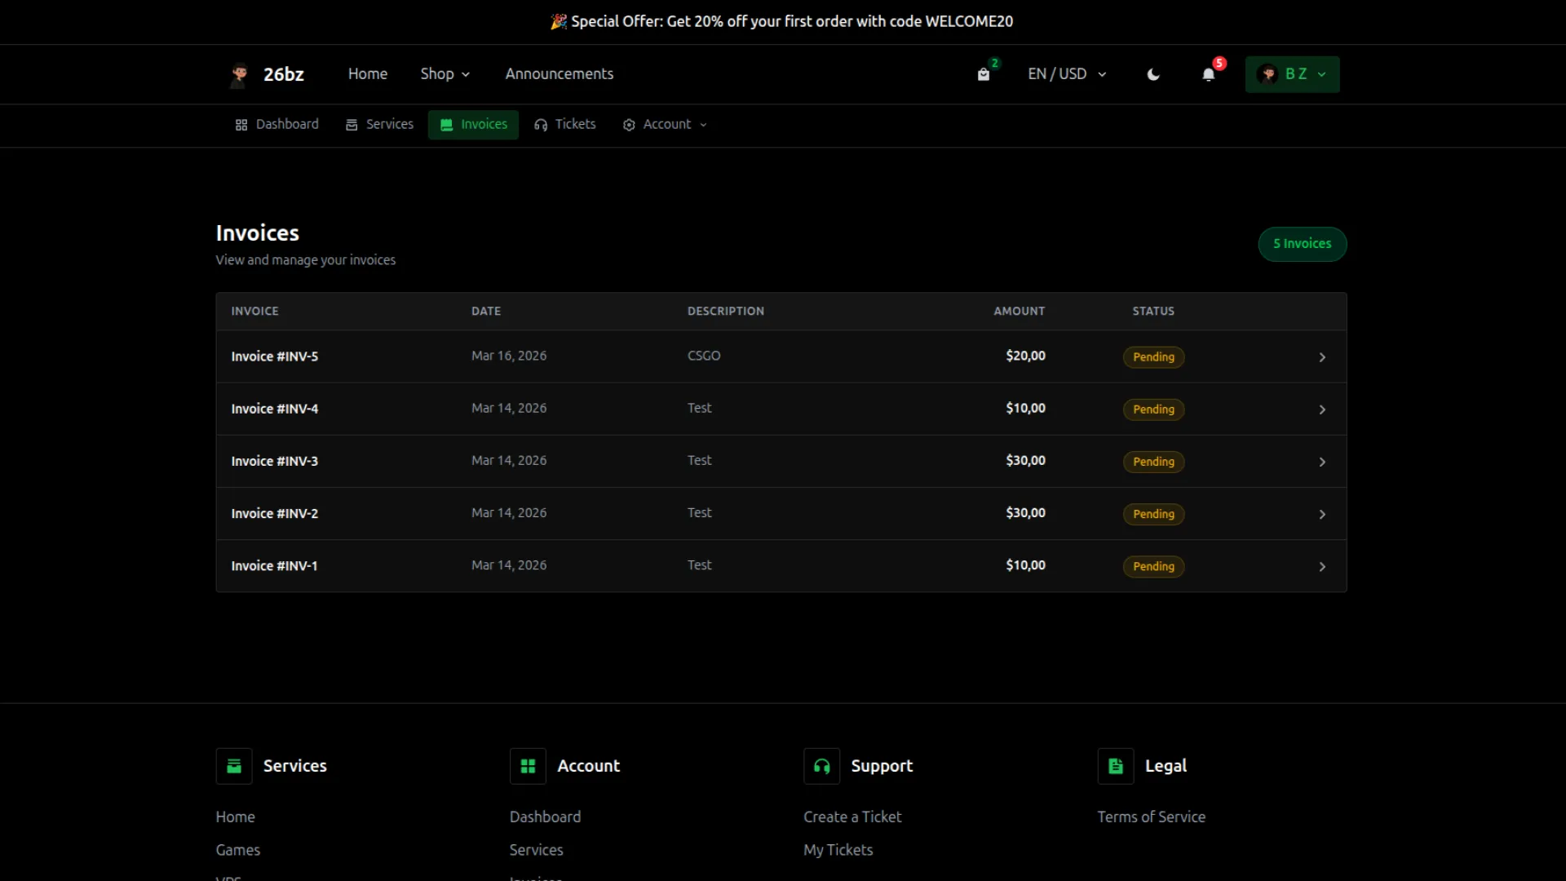Click the Legal document icon in footer
The width and height of the screenshot is (1566, 881).
click(1115, 766)
